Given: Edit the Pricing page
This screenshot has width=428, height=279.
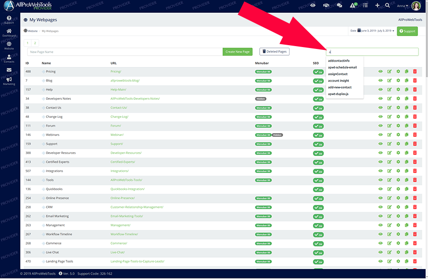Looking at the screenshot, I should click(x=389, y=71).
